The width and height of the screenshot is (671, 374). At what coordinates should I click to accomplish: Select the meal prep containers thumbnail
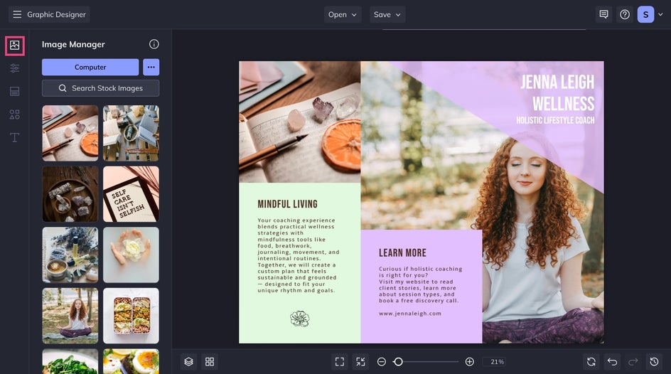[x=131, y=316]
